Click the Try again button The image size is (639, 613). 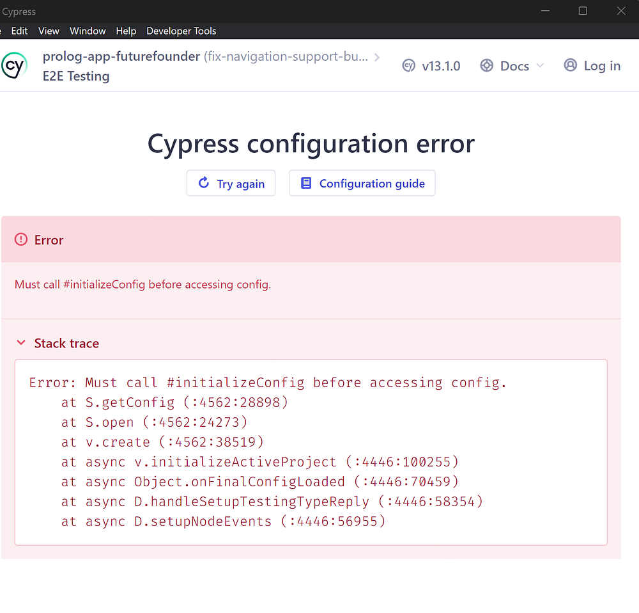231,183
